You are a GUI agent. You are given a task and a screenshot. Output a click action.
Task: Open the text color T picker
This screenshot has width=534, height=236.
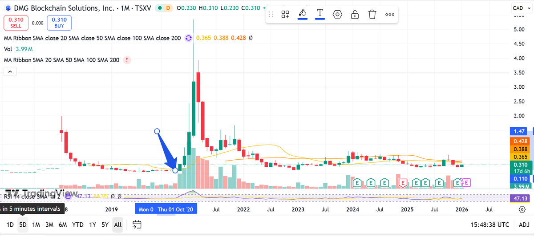pyautogui.click(x=320, y=14)
